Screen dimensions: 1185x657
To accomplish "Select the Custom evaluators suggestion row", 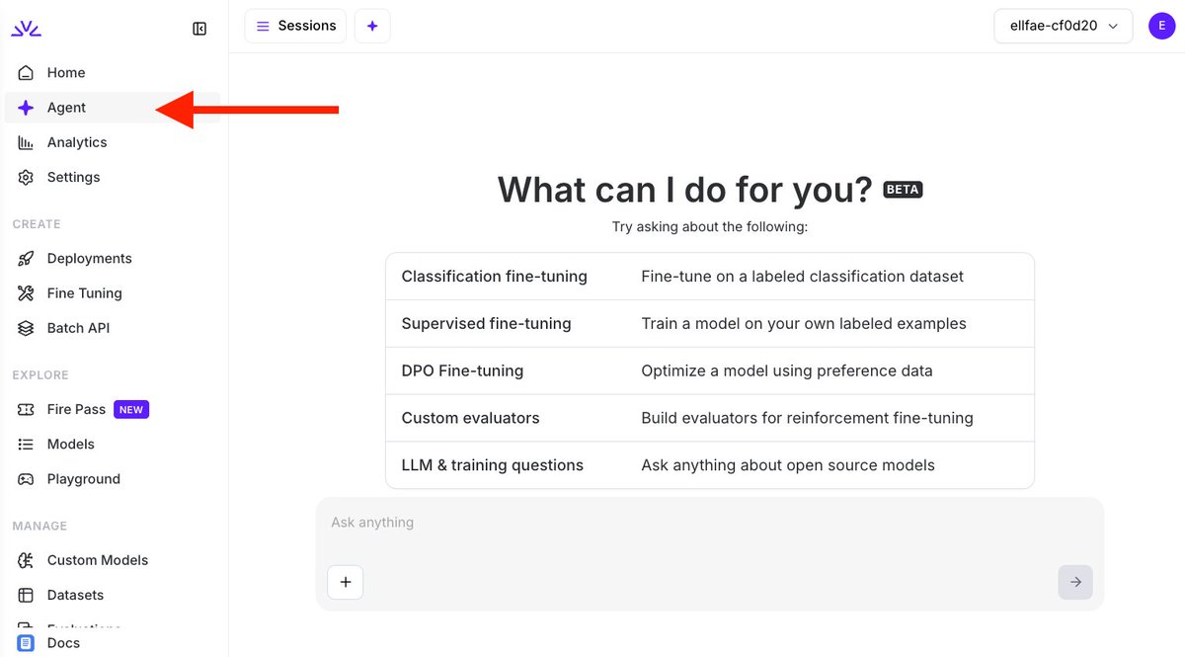I will click(710, 418).
